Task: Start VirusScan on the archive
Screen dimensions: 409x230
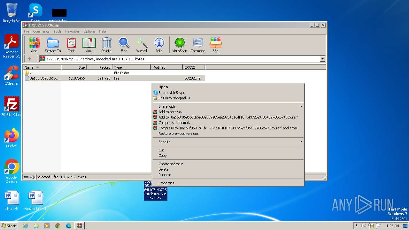Action: [x=180, y=45]
